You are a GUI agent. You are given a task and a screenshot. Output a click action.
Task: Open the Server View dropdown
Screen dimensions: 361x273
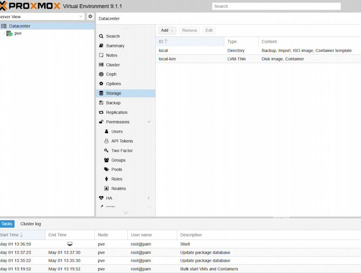81,16
